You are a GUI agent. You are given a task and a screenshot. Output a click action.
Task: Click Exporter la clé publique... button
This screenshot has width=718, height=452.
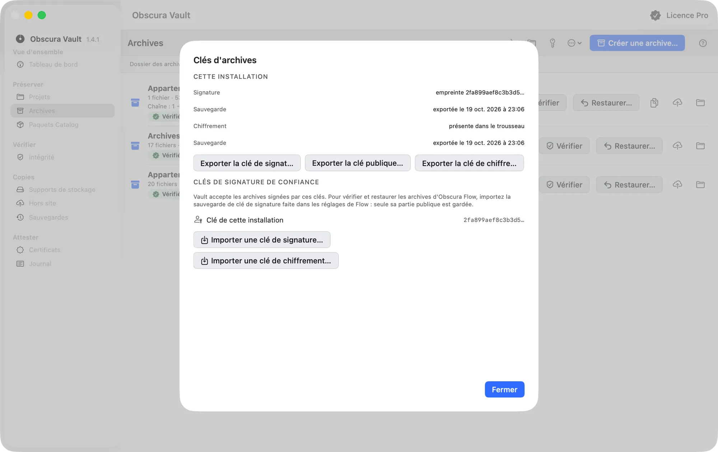358,163
